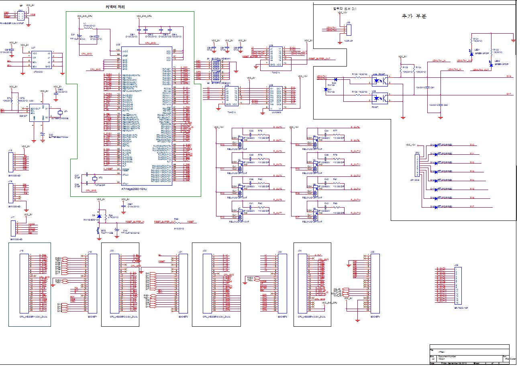Select resistor R122 above LED2
This screenshot has height=370, width=520.
(x=491, y=52)
